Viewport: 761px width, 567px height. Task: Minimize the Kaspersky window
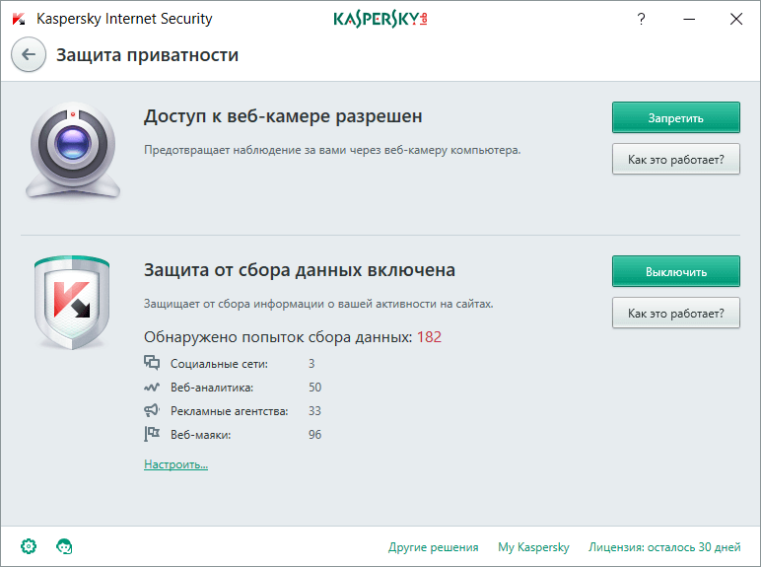click(689, 19)
